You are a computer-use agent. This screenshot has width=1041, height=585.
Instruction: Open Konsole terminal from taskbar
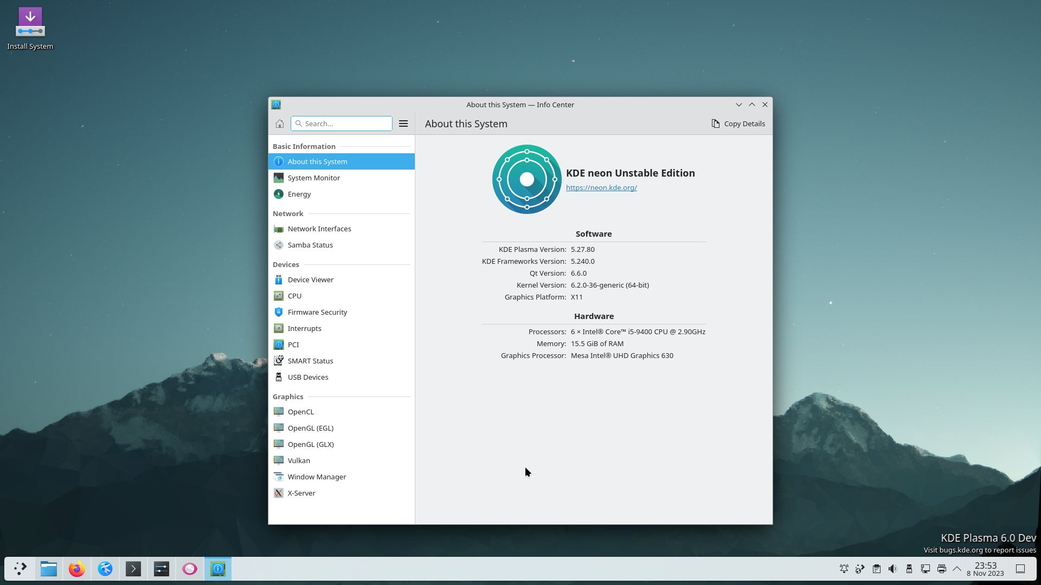tap(133, 569)
